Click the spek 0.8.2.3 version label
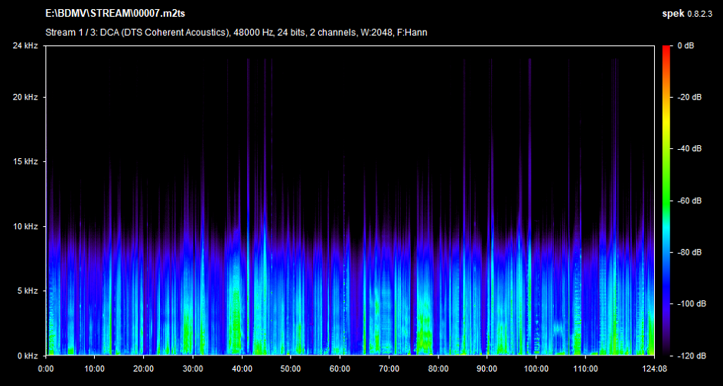Image resolution: width=723 pixels, height=386 pixels. [x=687, y=15]
